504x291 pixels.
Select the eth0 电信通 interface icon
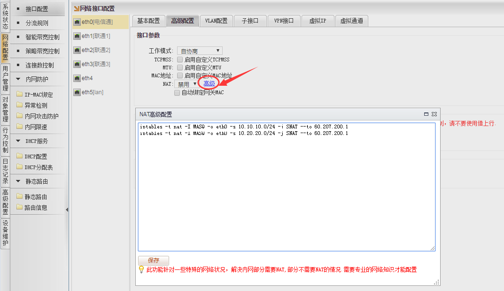click(x=77, y=22)
